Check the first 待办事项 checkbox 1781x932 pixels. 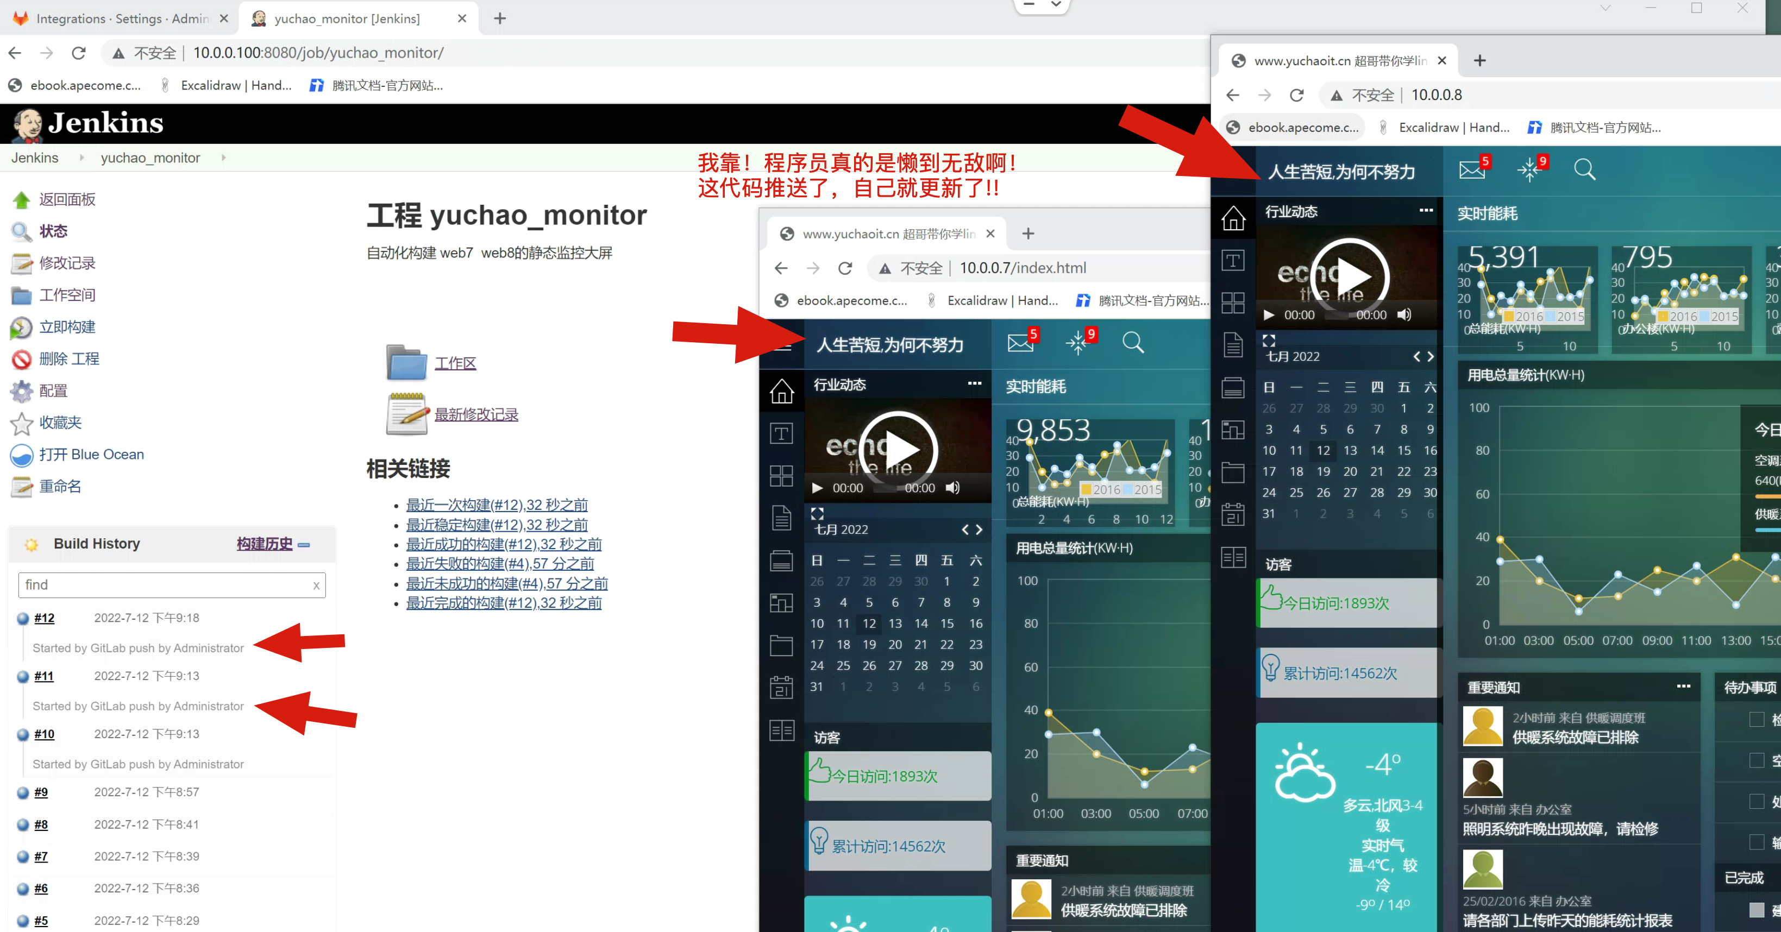point(1756,719)
